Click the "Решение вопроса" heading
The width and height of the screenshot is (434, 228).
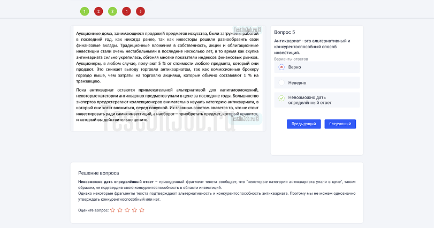(x=98, y=173)
